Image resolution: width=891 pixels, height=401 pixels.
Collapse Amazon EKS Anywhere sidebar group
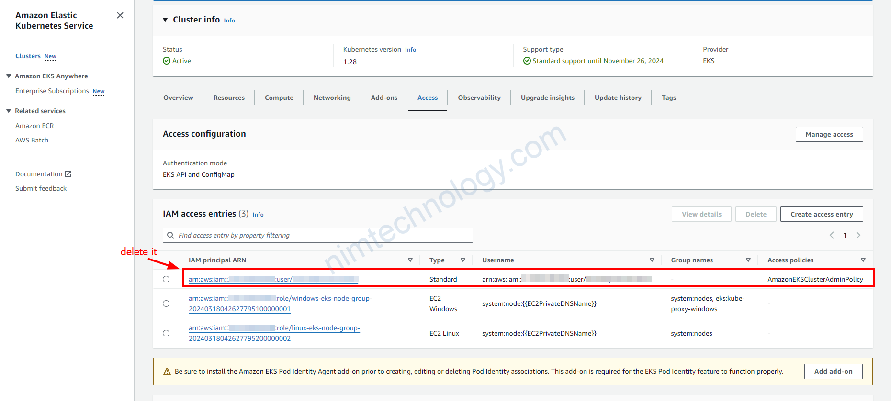tap(9, 76)
